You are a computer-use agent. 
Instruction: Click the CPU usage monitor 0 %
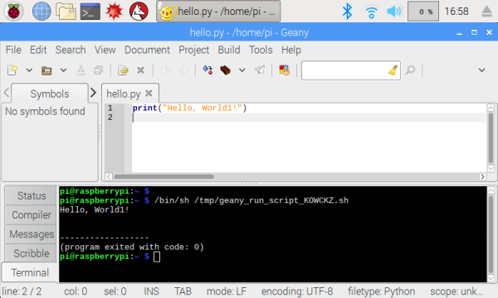coord(423,12)
